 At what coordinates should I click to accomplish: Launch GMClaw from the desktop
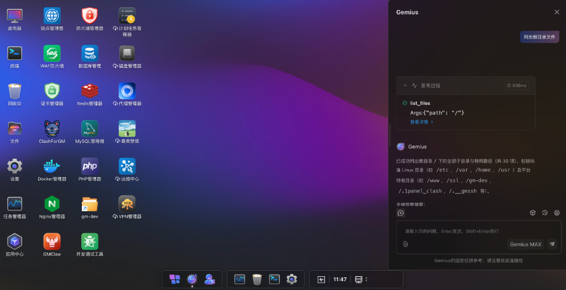click(x=52, y=241)
